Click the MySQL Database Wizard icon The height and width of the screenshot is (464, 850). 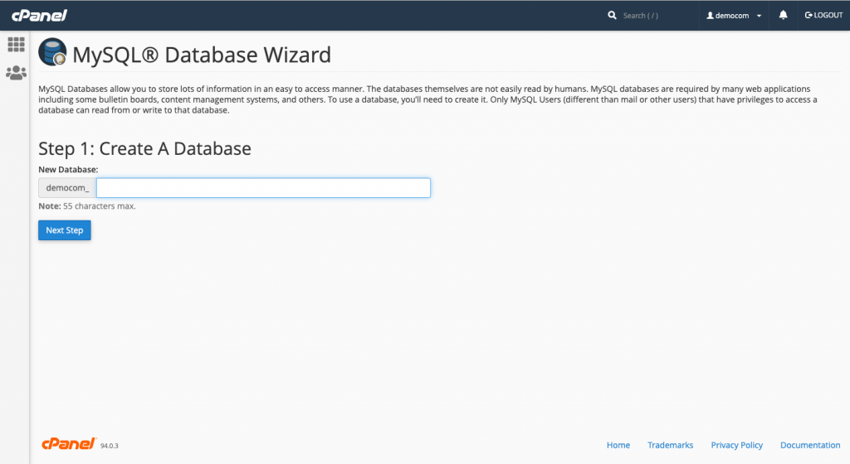[52, 52]
